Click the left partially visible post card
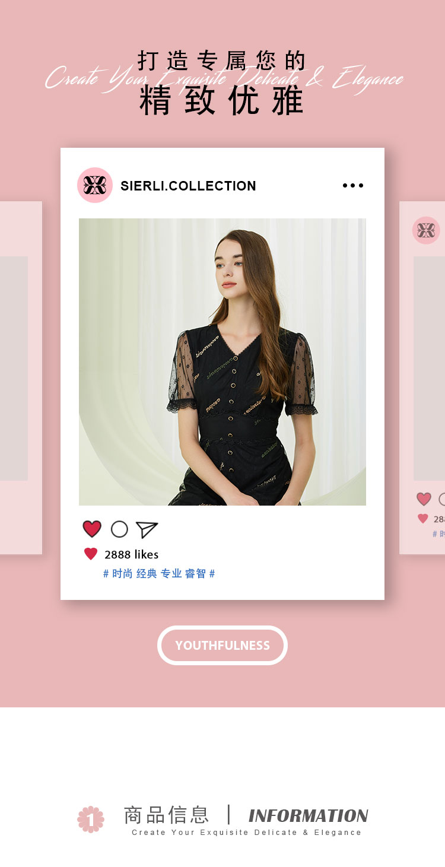Viewport: 445px width, 867px height. (21, 377)
